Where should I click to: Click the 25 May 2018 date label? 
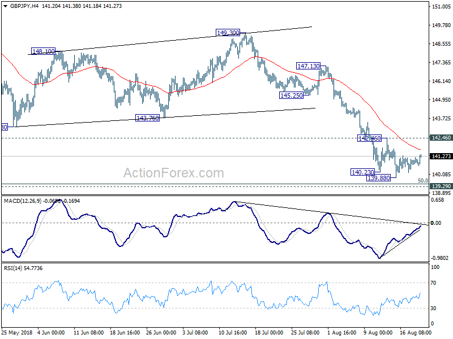[x=17, y=332]
